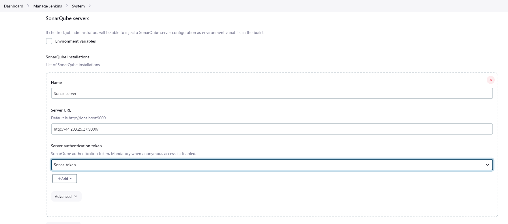Image resolution: width=508 pixels, height=224 pixels.
Task: Focus the Name field containing Sonar-server
Action: (271, 93)
